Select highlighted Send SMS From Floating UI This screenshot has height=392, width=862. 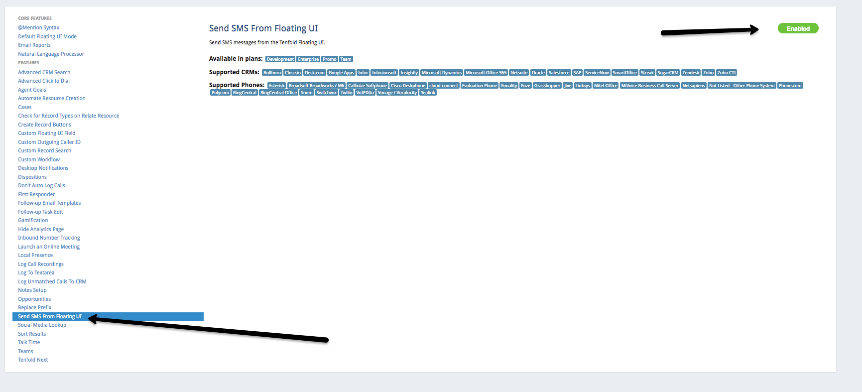coord(108,316)
